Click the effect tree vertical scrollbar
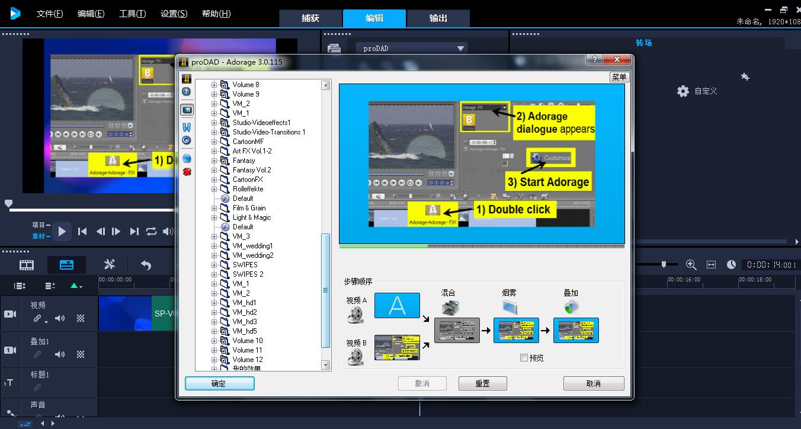Screen dimensions: 801x429 tap(326, 290)
